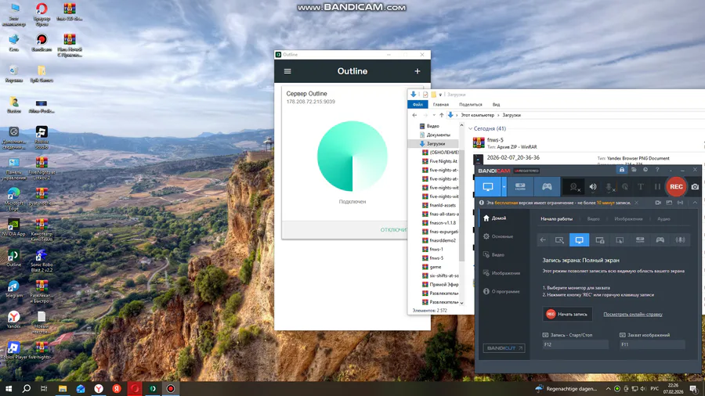Toggle the mouse cursor effect in Bandicam
The width and height of the screenshot is (705, 396).
[x=625, y=187]
